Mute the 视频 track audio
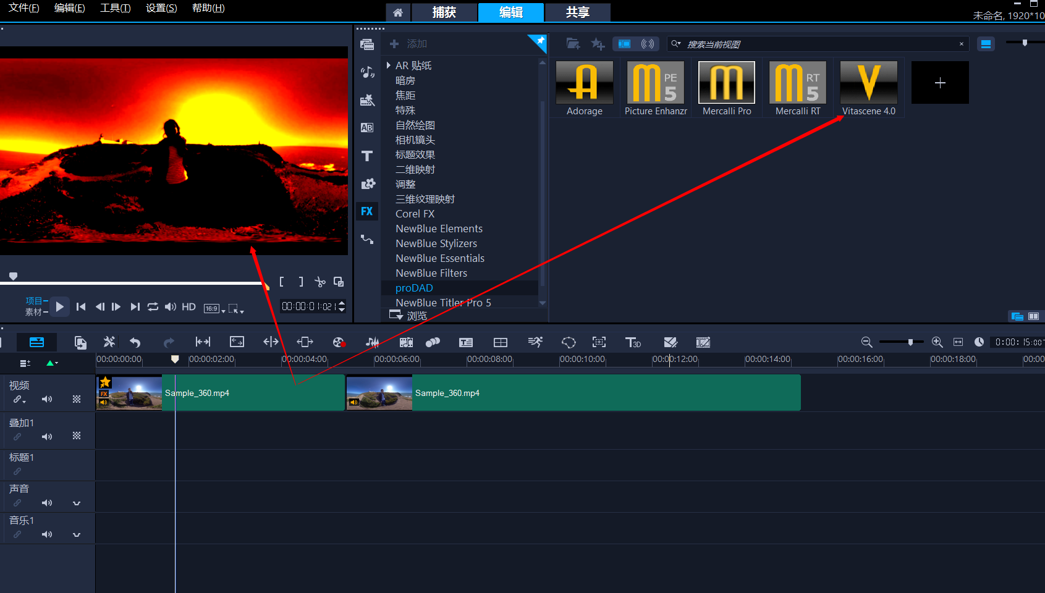The height and width of the screenshot is (593, 1045). coord(47,399)
